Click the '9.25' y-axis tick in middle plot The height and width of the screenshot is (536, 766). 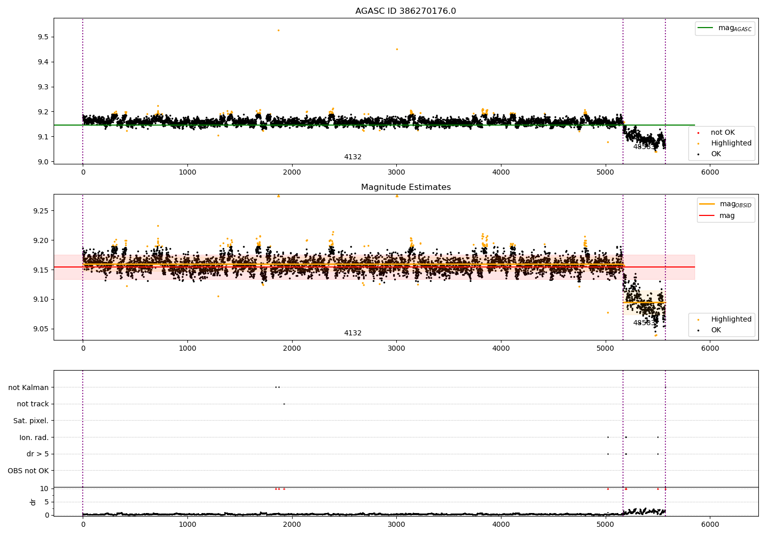(41, 211)
